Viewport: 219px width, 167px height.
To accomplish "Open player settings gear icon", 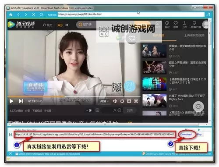I will 122,101.
